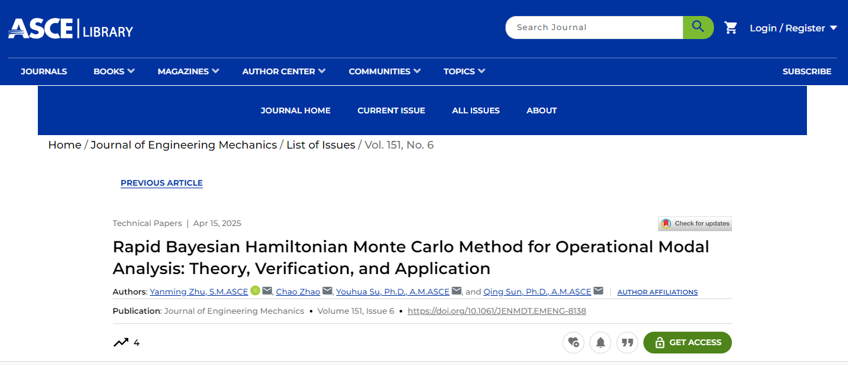The width and height of the screenshot is (848, 365).
Task: Expand the Books dropdown menu
Action: coord(114,72)
